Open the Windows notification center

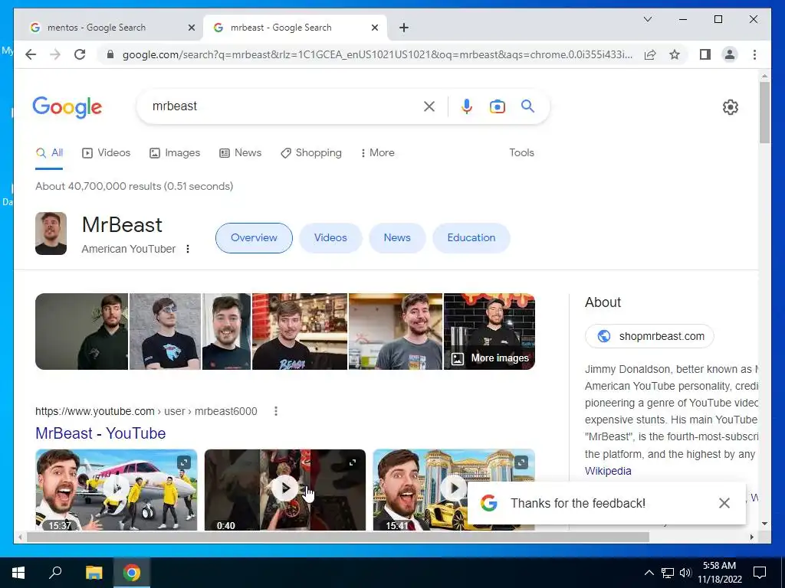coord(760,573)
